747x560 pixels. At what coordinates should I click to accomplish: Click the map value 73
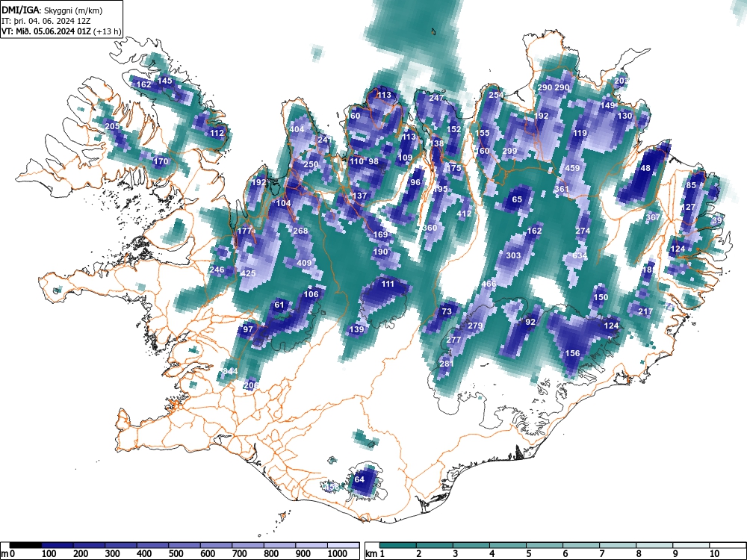pyautogui.click(x=447, y=311)
